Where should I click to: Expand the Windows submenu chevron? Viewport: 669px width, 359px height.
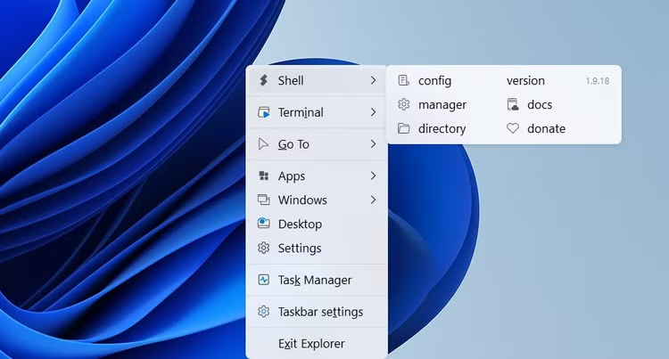(x=373, y=200)
